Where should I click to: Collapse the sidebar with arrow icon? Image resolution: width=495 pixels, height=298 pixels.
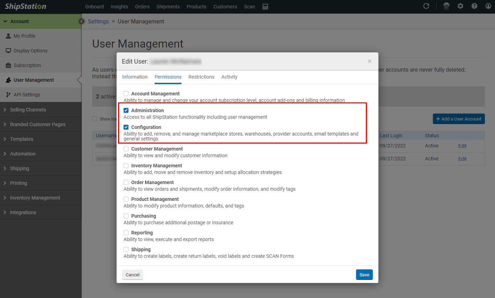coord(82,21)
